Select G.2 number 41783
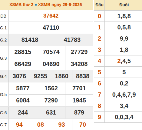Image resolution: width=142 pixels, height=130 pixels. pos(72,40)
